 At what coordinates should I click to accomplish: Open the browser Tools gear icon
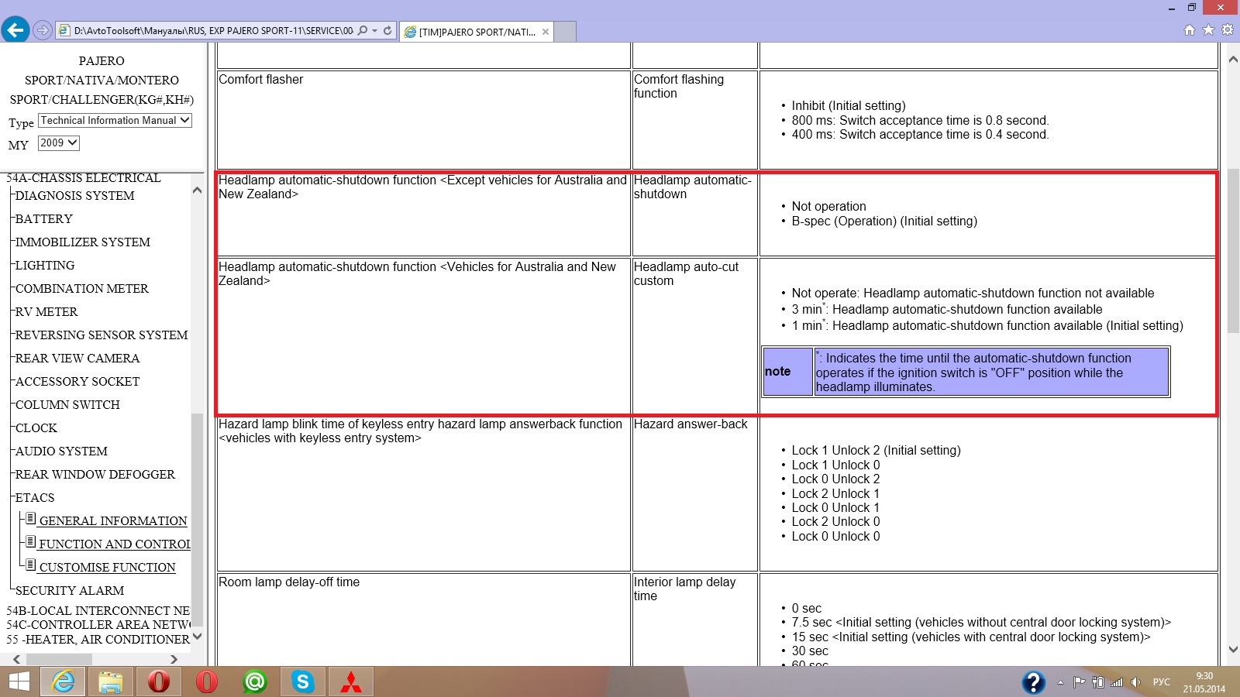pos(1228,30)
